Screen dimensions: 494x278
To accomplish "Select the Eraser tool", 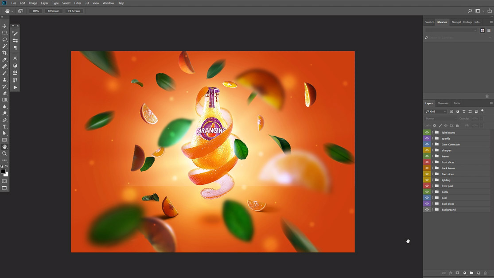I will point(4,93).
